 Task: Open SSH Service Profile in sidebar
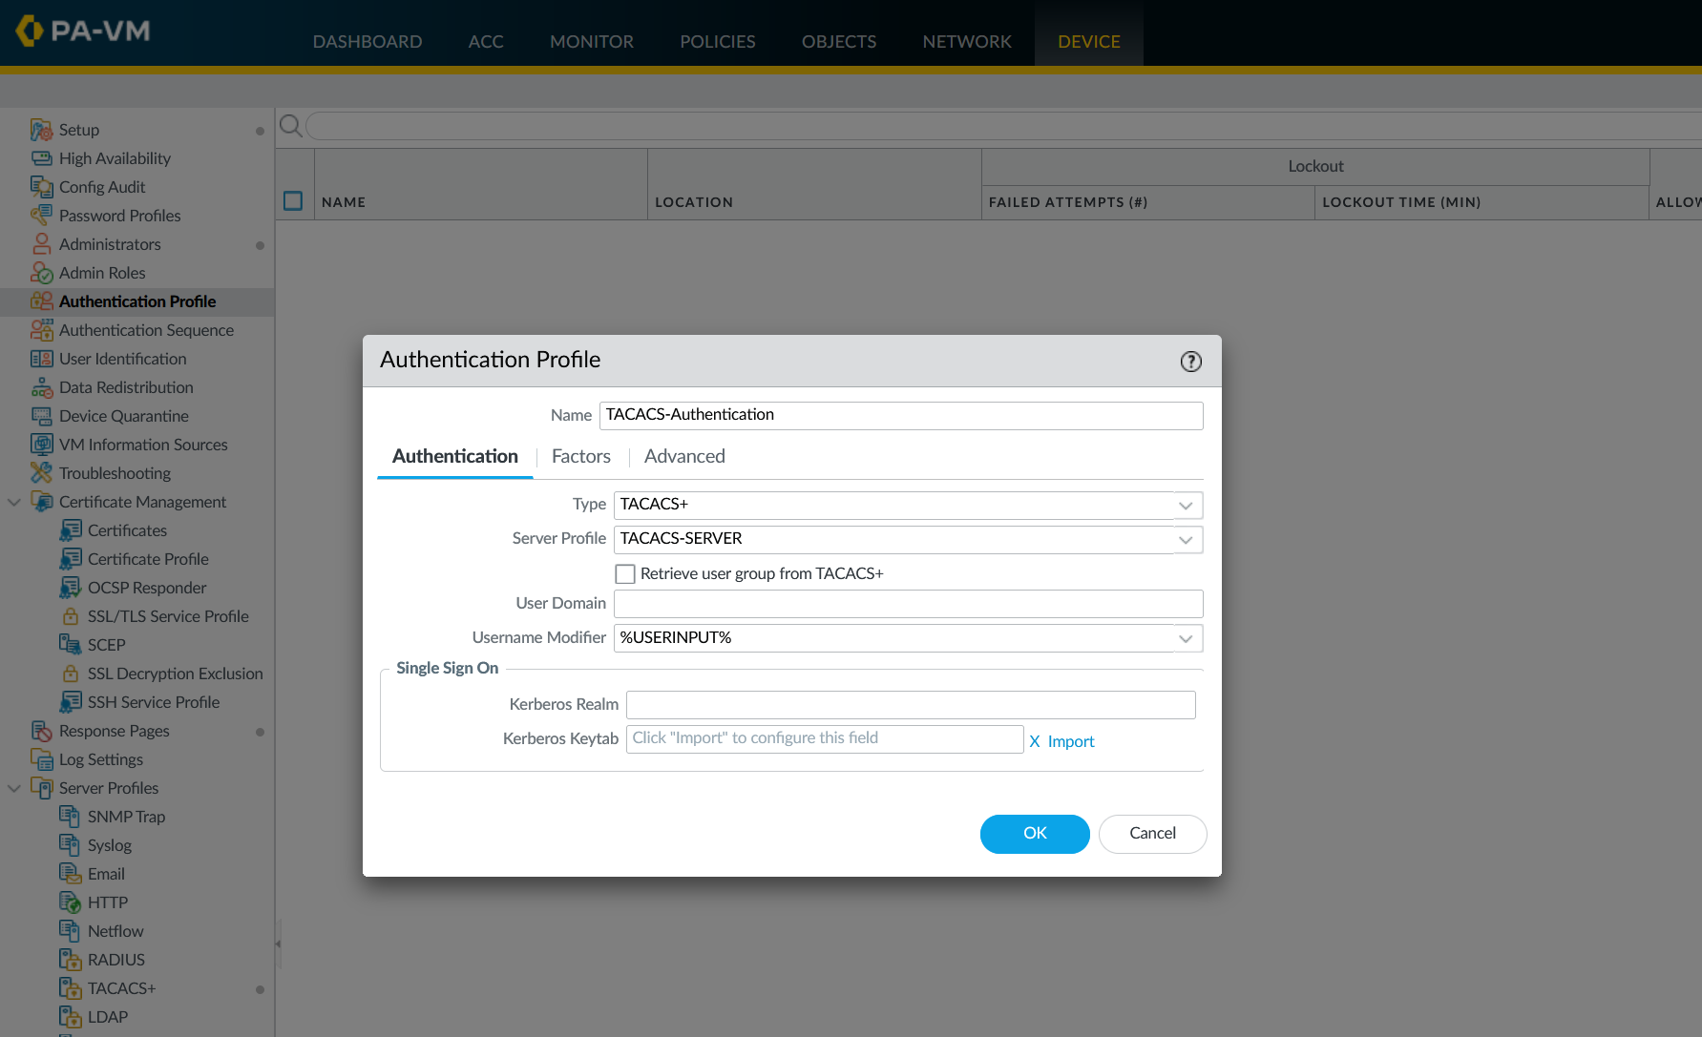coord(154,702)
